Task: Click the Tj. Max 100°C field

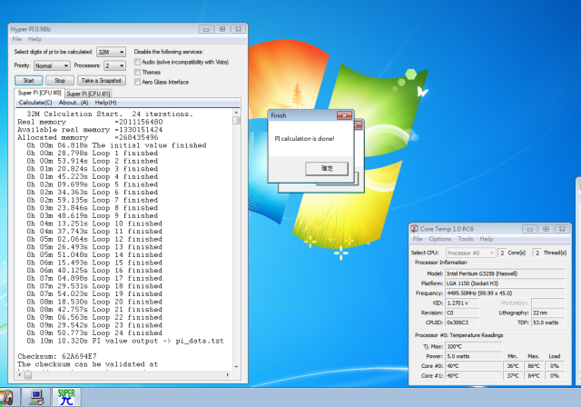Action: (474, 346)
